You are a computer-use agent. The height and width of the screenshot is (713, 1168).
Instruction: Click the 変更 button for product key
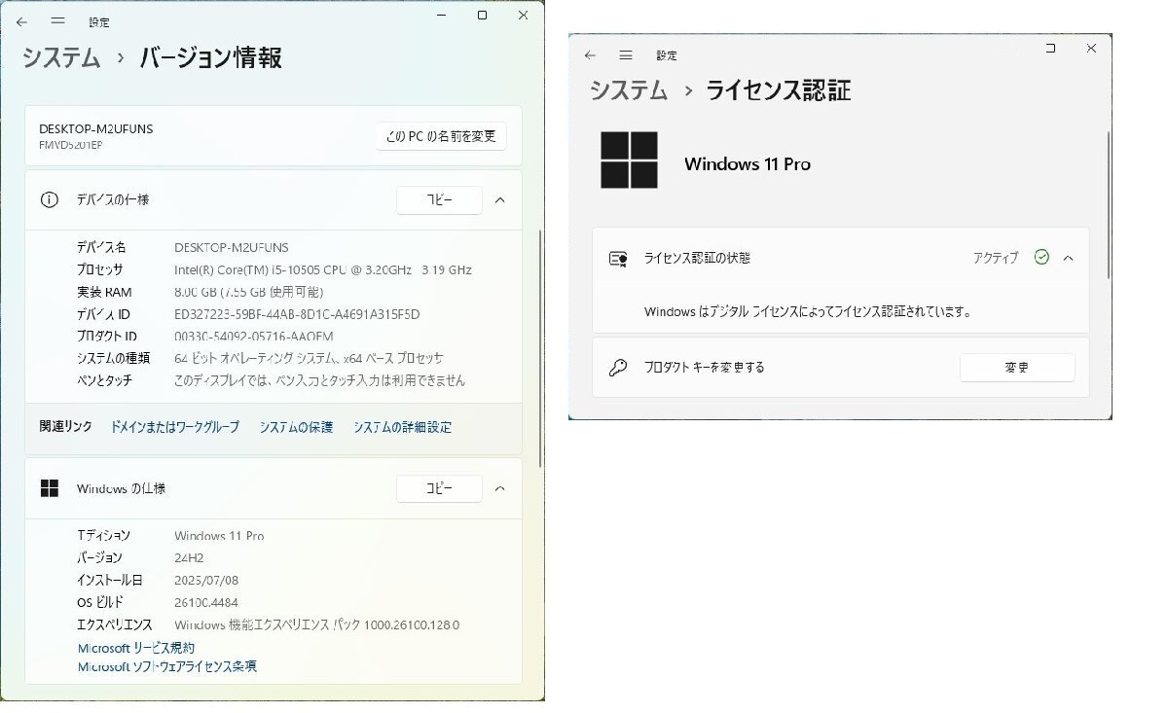[1017, 367]
